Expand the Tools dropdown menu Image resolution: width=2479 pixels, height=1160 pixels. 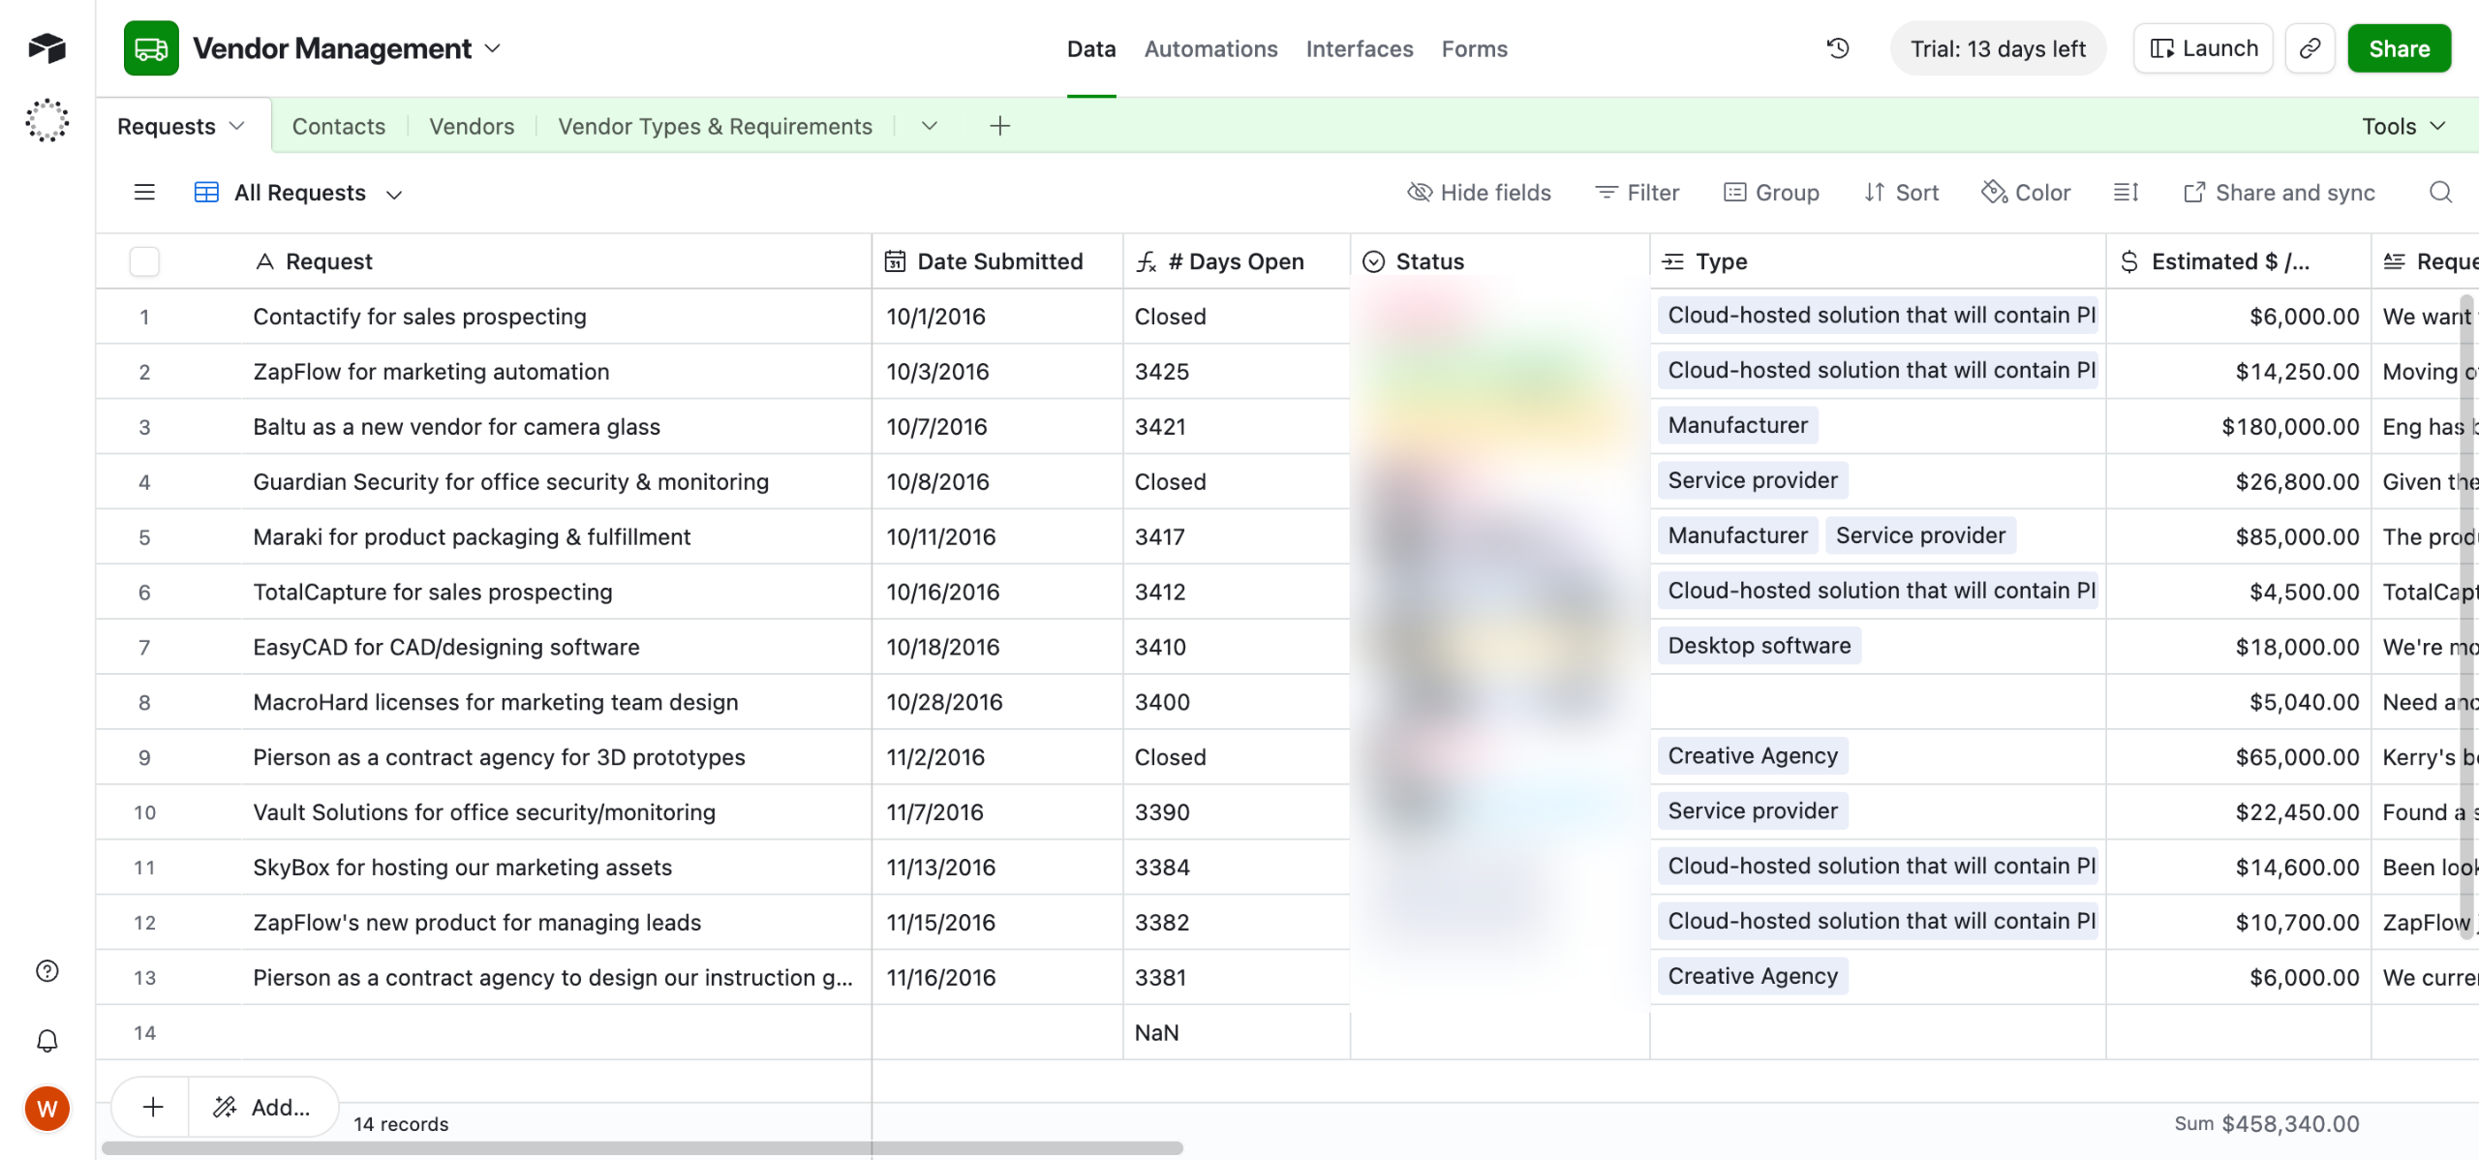(2403, 126)
